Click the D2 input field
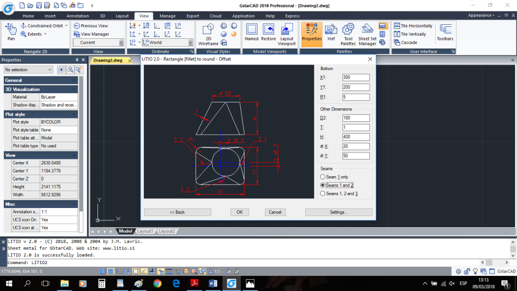This screenshot has width=517, height=291. (356, 118)
